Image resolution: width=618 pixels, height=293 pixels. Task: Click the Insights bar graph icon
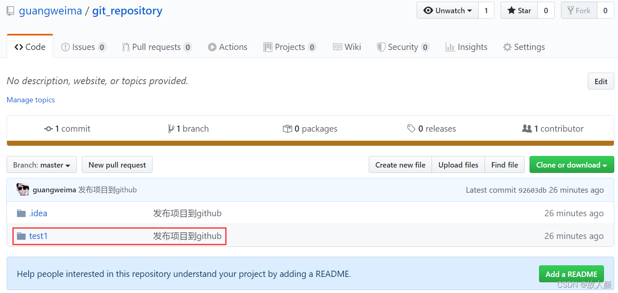(450, 47)
